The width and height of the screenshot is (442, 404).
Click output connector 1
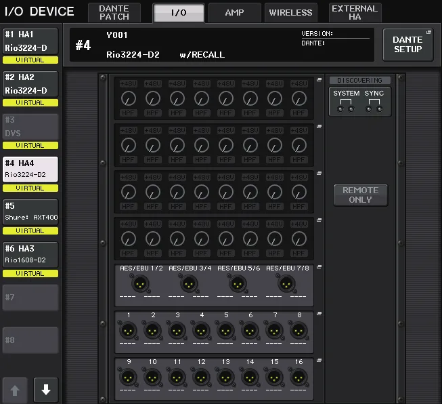pos(128,330)
